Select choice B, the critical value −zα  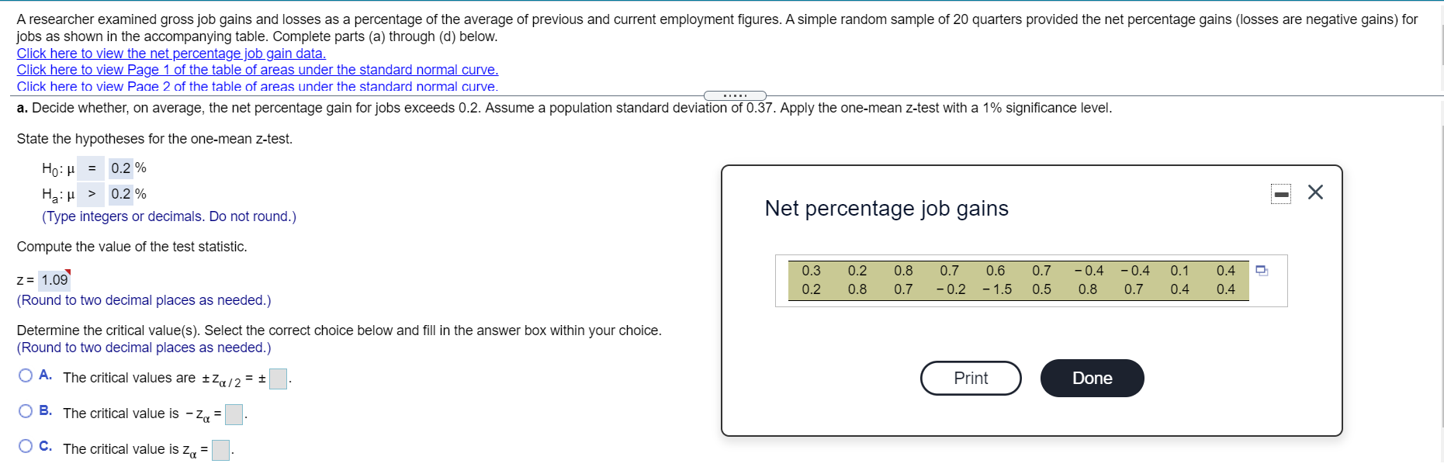(26, 410)
